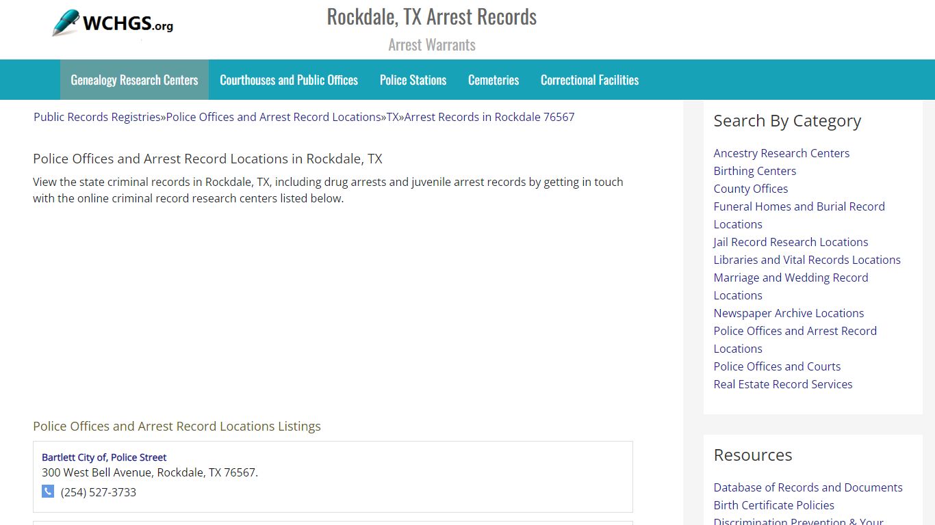This screenshot has width=935, height=525.
Task: Click the blue phone icon beside (254) 527-3733
Action: 48,491
